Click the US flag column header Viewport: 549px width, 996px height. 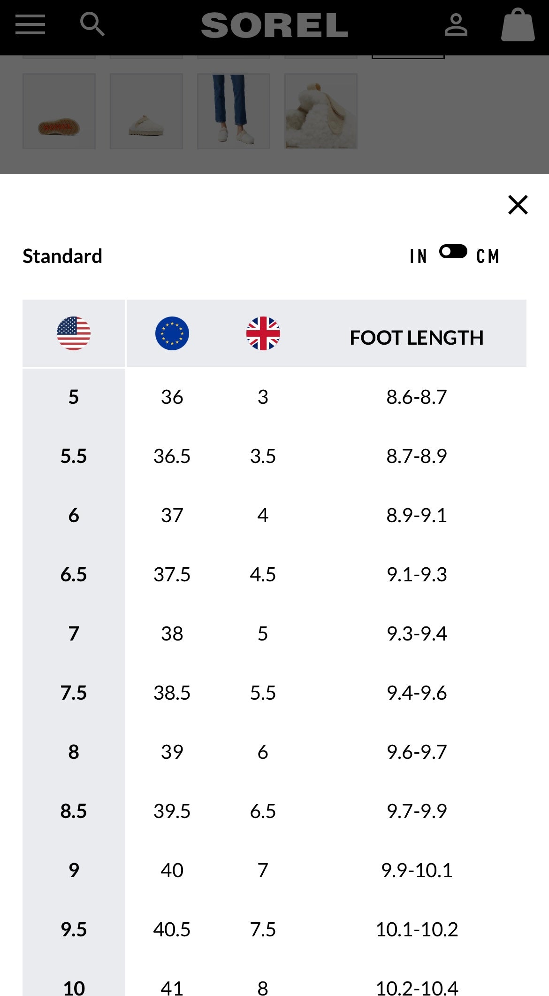click(x=74, y=333)
